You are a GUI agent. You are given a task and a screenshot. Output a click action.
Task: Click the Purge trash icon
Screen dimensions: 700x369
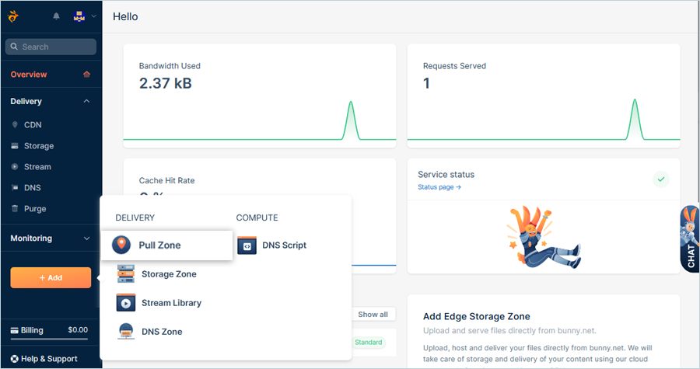coord(15,208)
